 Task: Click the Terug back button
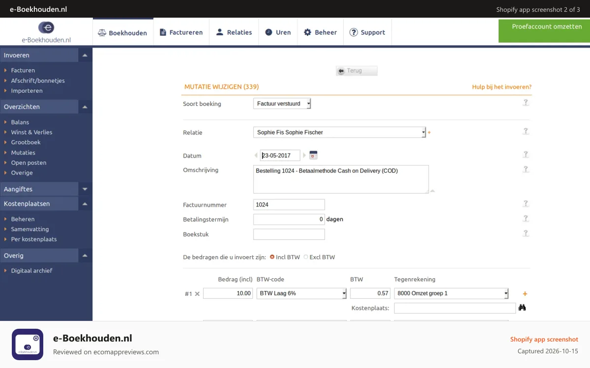coord(356,71)
